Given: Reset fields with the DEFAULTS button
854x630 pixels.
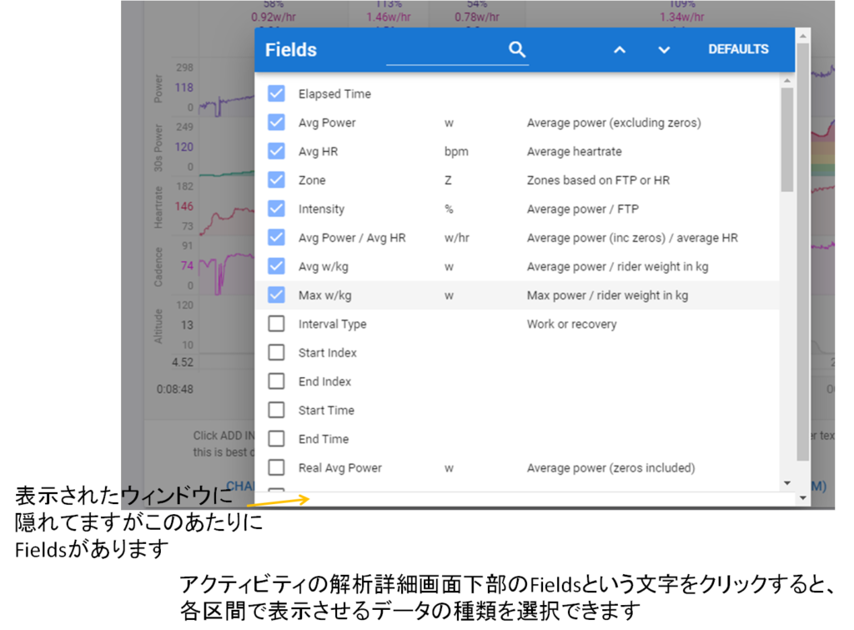Looking at the screenshot, I should click(738, 49).
